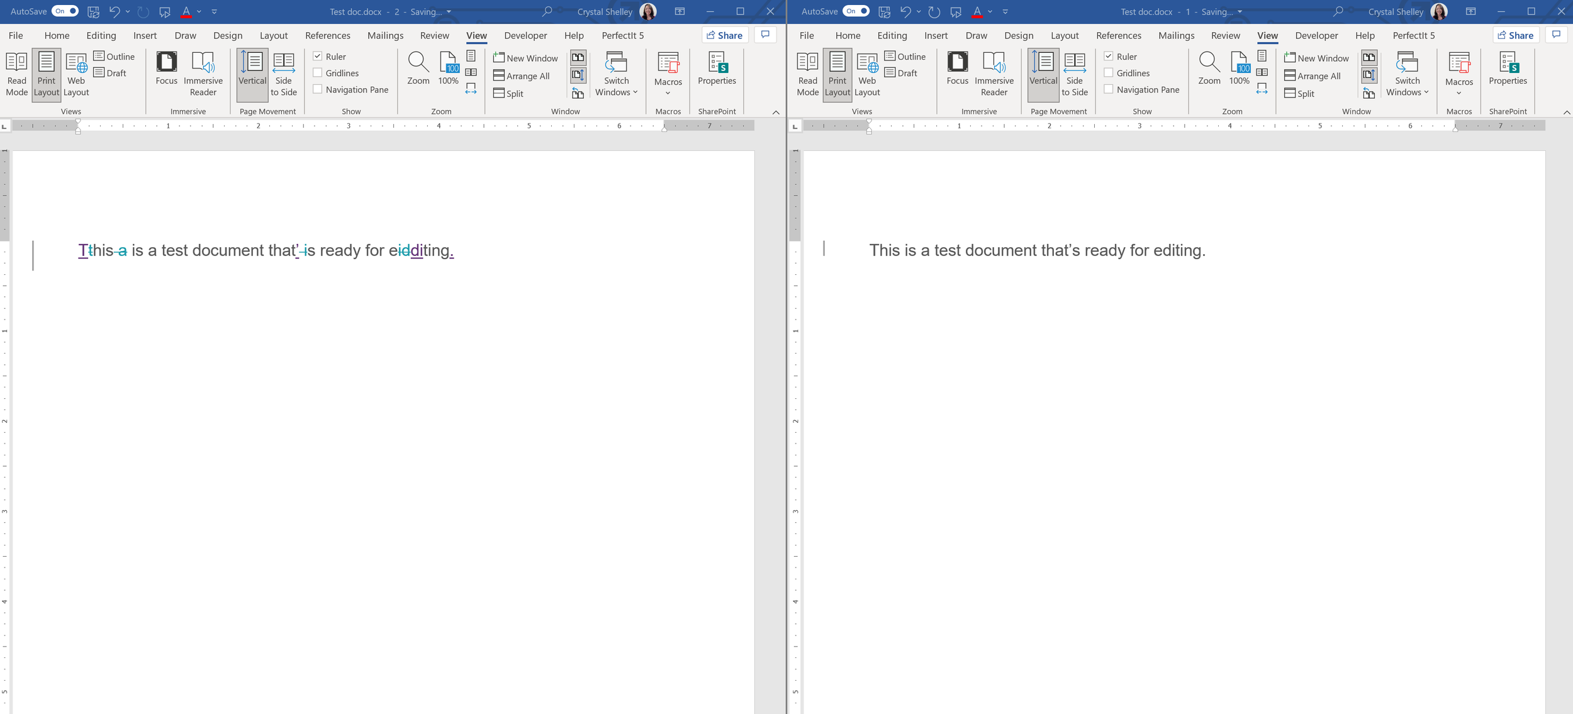The image size is (1573, 714).
Task: Click the Share button
Action: coord(724,35)
